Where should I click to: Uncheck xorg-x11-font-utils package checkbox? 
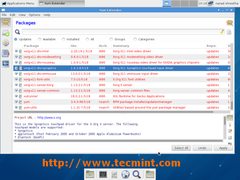16,79
